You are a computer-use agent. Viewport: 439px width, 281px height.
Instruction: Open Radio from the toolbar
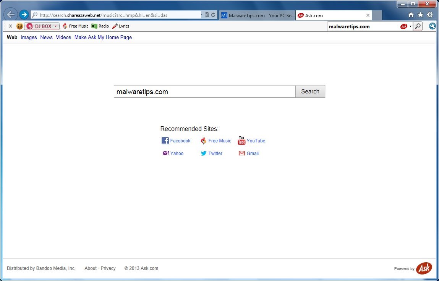pyautogui.click(x=100, y=26)
